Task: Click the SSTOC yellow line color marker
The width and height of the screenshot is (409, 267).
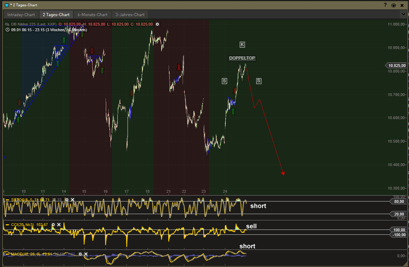Action: tap(7, 200)
